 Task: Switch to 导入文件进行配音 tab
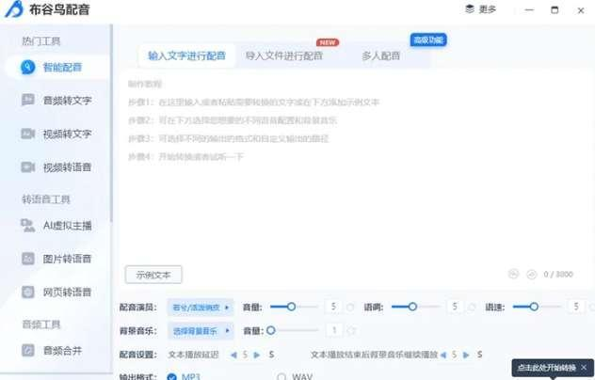click(283, 55)
